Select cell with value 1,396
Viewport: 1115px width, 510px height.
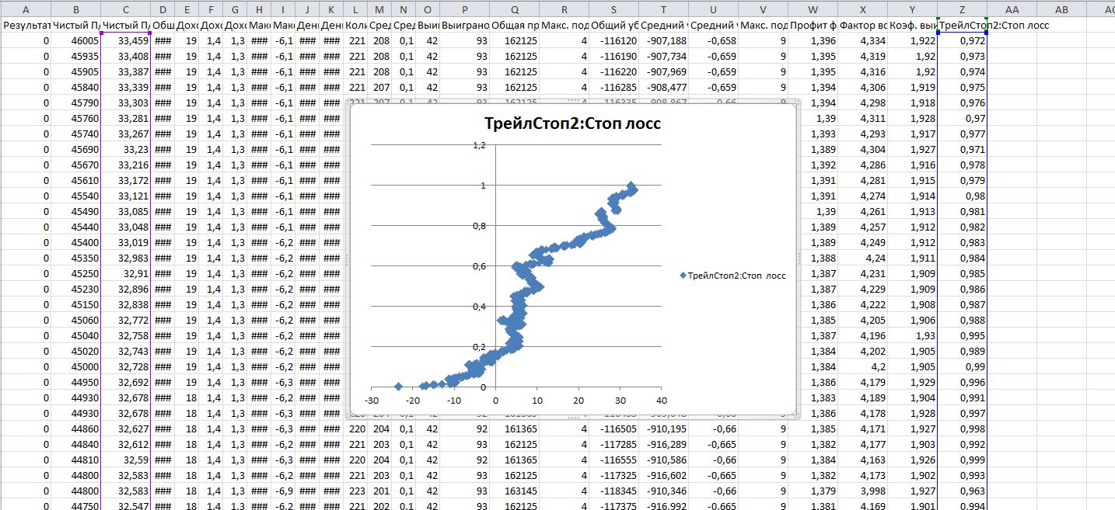(x=813, y=40)
